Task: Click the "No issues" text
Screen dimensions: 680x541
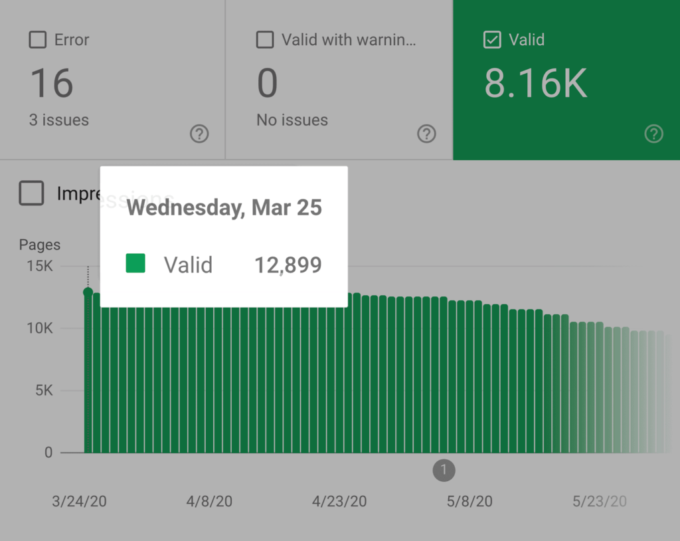Action: tap(292, 120)
